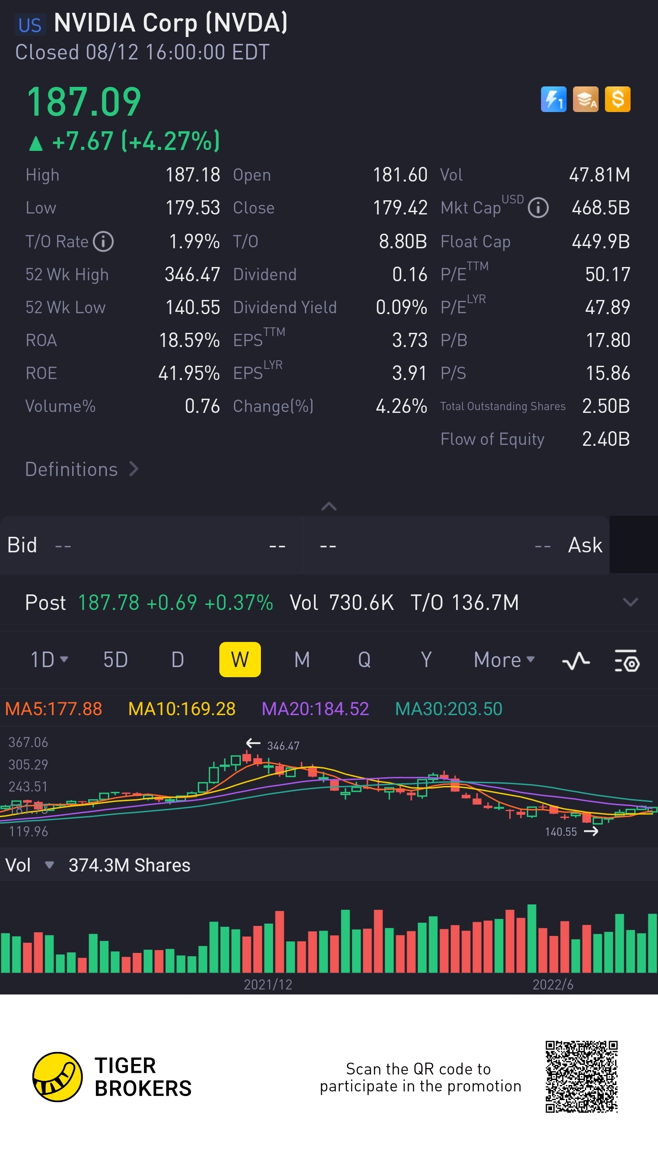Open the chart indicators waveform icon
The width and height of the screenshot is (658, 1160).
[576, 660]
